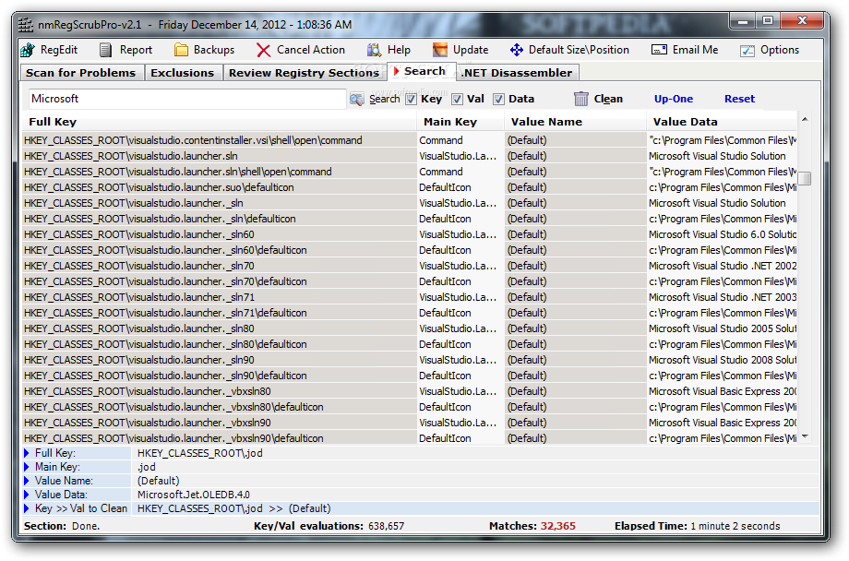Click the Update toolbar icon
The height and width of the screenshot is (561, 849).
[x=439, y=51]
